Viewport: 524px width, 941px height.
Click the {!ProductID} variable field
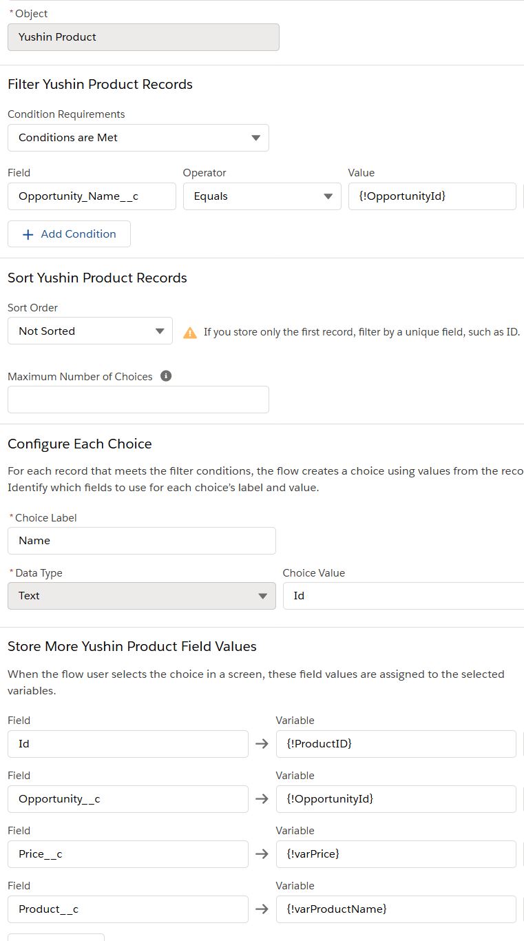396,744
